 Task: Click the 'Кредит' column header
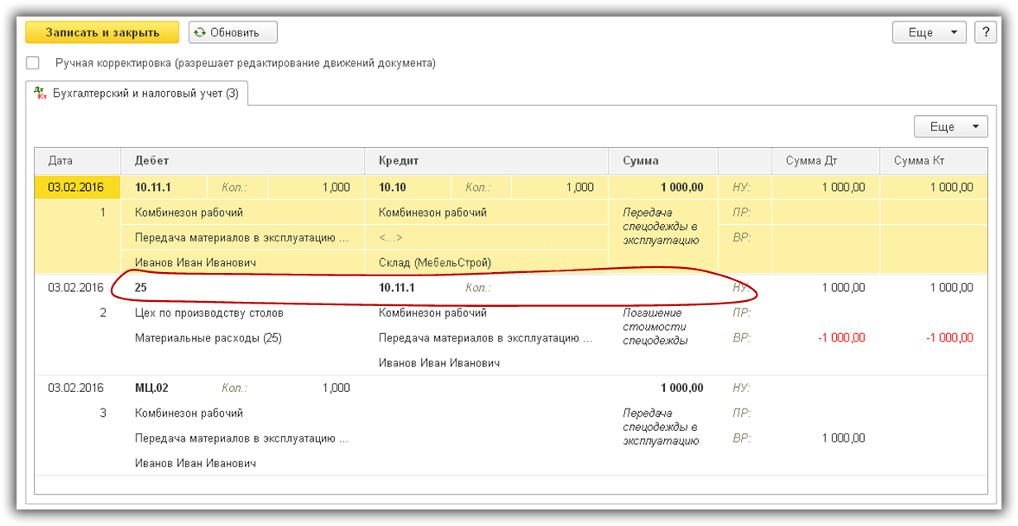point(487,161)
